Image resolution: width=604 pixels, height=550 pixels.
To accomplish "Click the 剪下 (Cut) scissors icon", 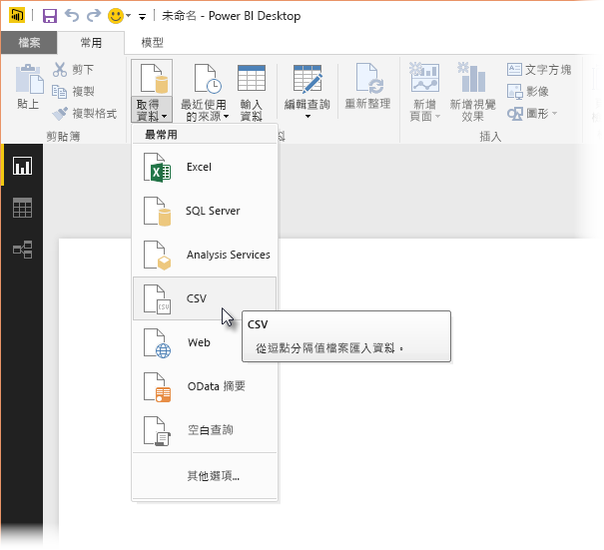I will pos(60,70).
